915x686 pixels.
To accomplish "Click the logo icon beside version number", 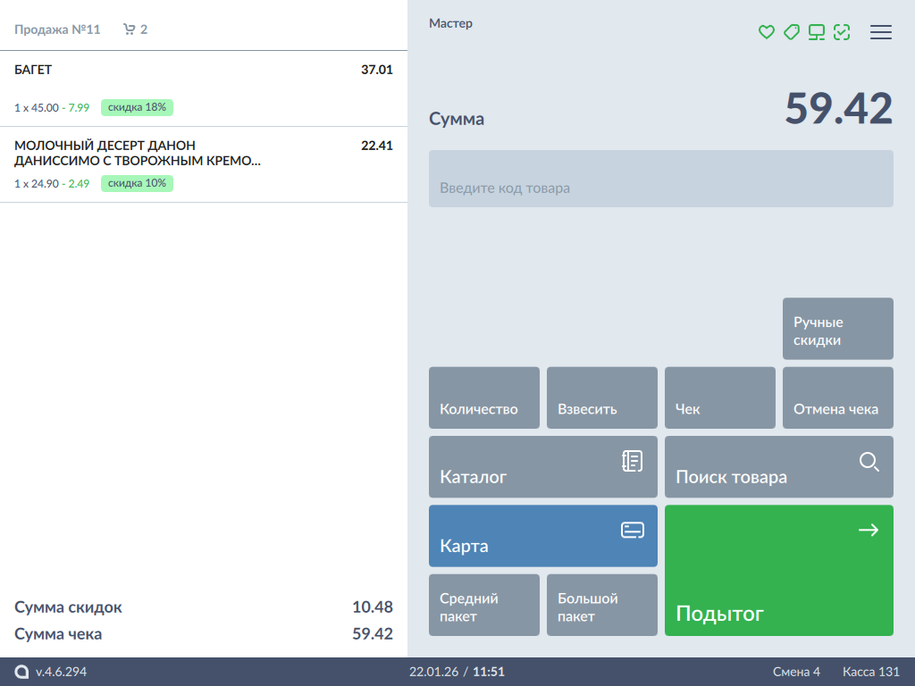I will 21,672.
